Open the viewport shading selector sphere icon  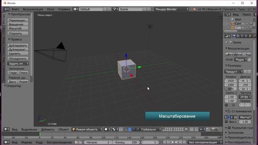pos(107,129)
